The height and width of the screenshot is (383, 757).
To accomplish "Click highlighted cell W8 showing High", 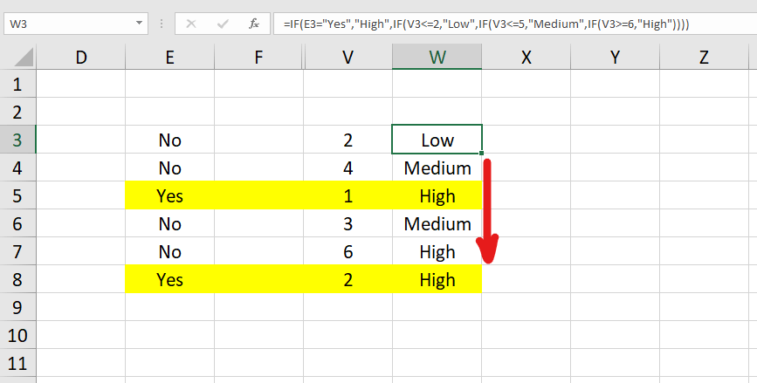I will (437, 279).
